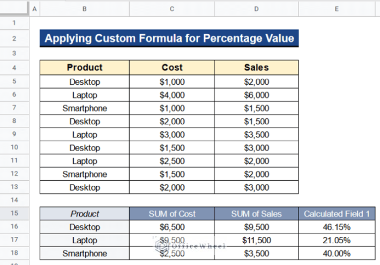The image size is (380, 265).
Task: Click the select-all corner box
Action: (x=14, y=8)
